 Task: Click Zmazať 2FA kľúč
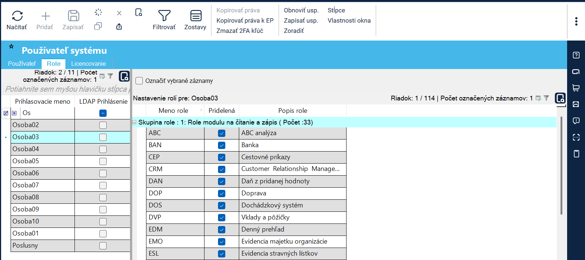click(x=240, y=31)
